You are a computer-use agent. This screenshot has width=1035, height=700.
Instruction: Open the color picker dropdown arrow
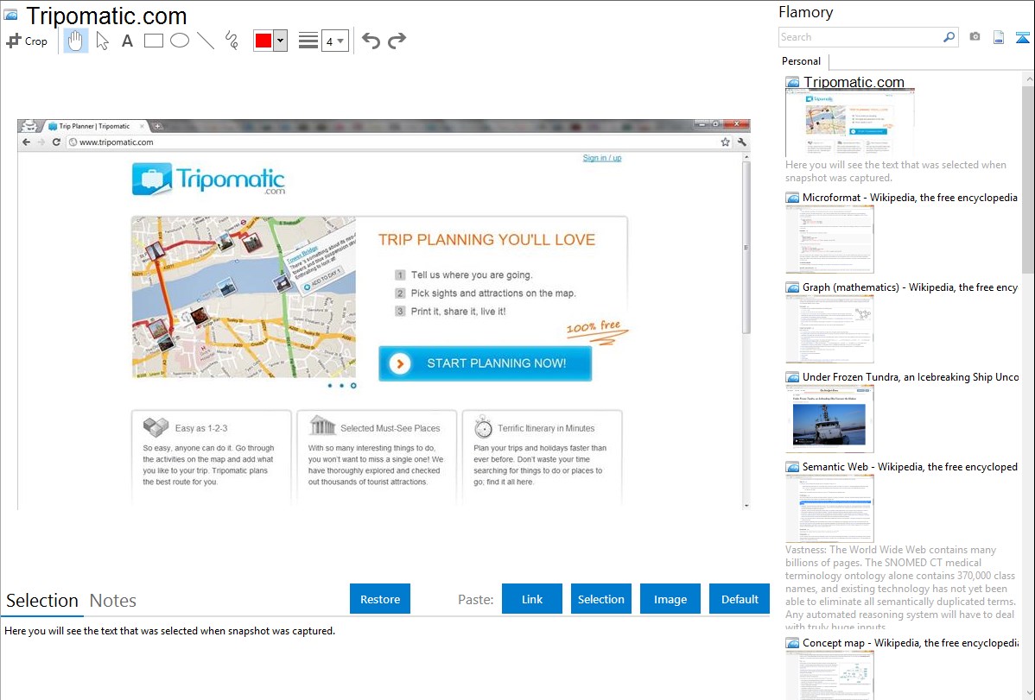pos(280,41)
